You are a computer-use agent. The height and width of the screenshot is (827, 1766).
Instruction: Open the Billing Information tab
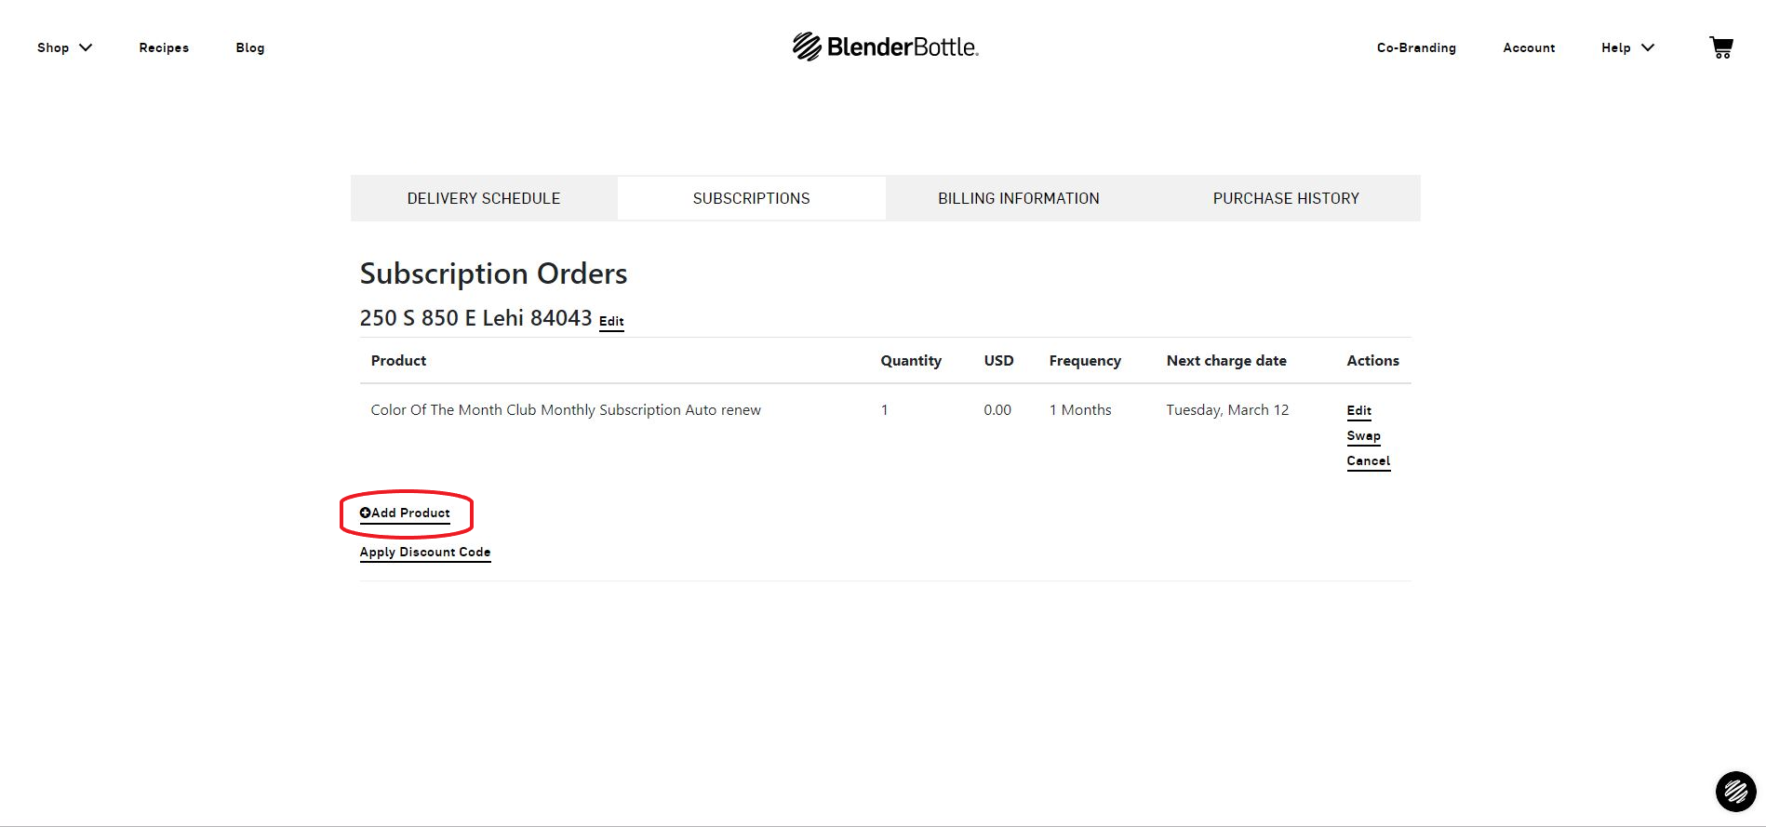click(1019, 198)
